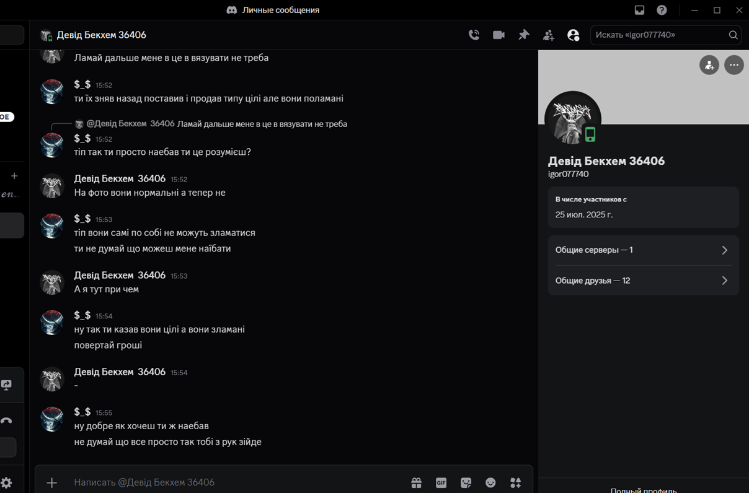Click Девід Бекхем 36406 username at 15:52
Screen dimensions: 749x493
(x=120, y=178)
